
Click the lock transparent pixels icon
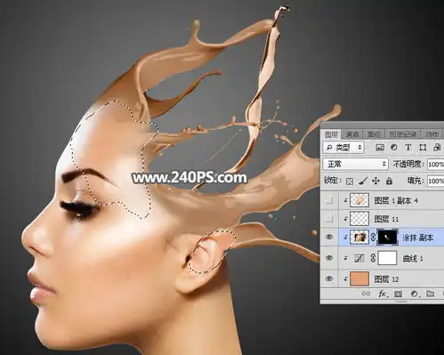click(350, 181)
